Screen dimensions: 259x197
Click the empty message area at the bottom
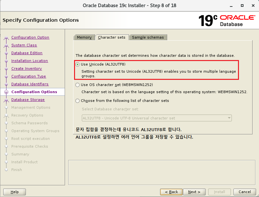[162, 172]
